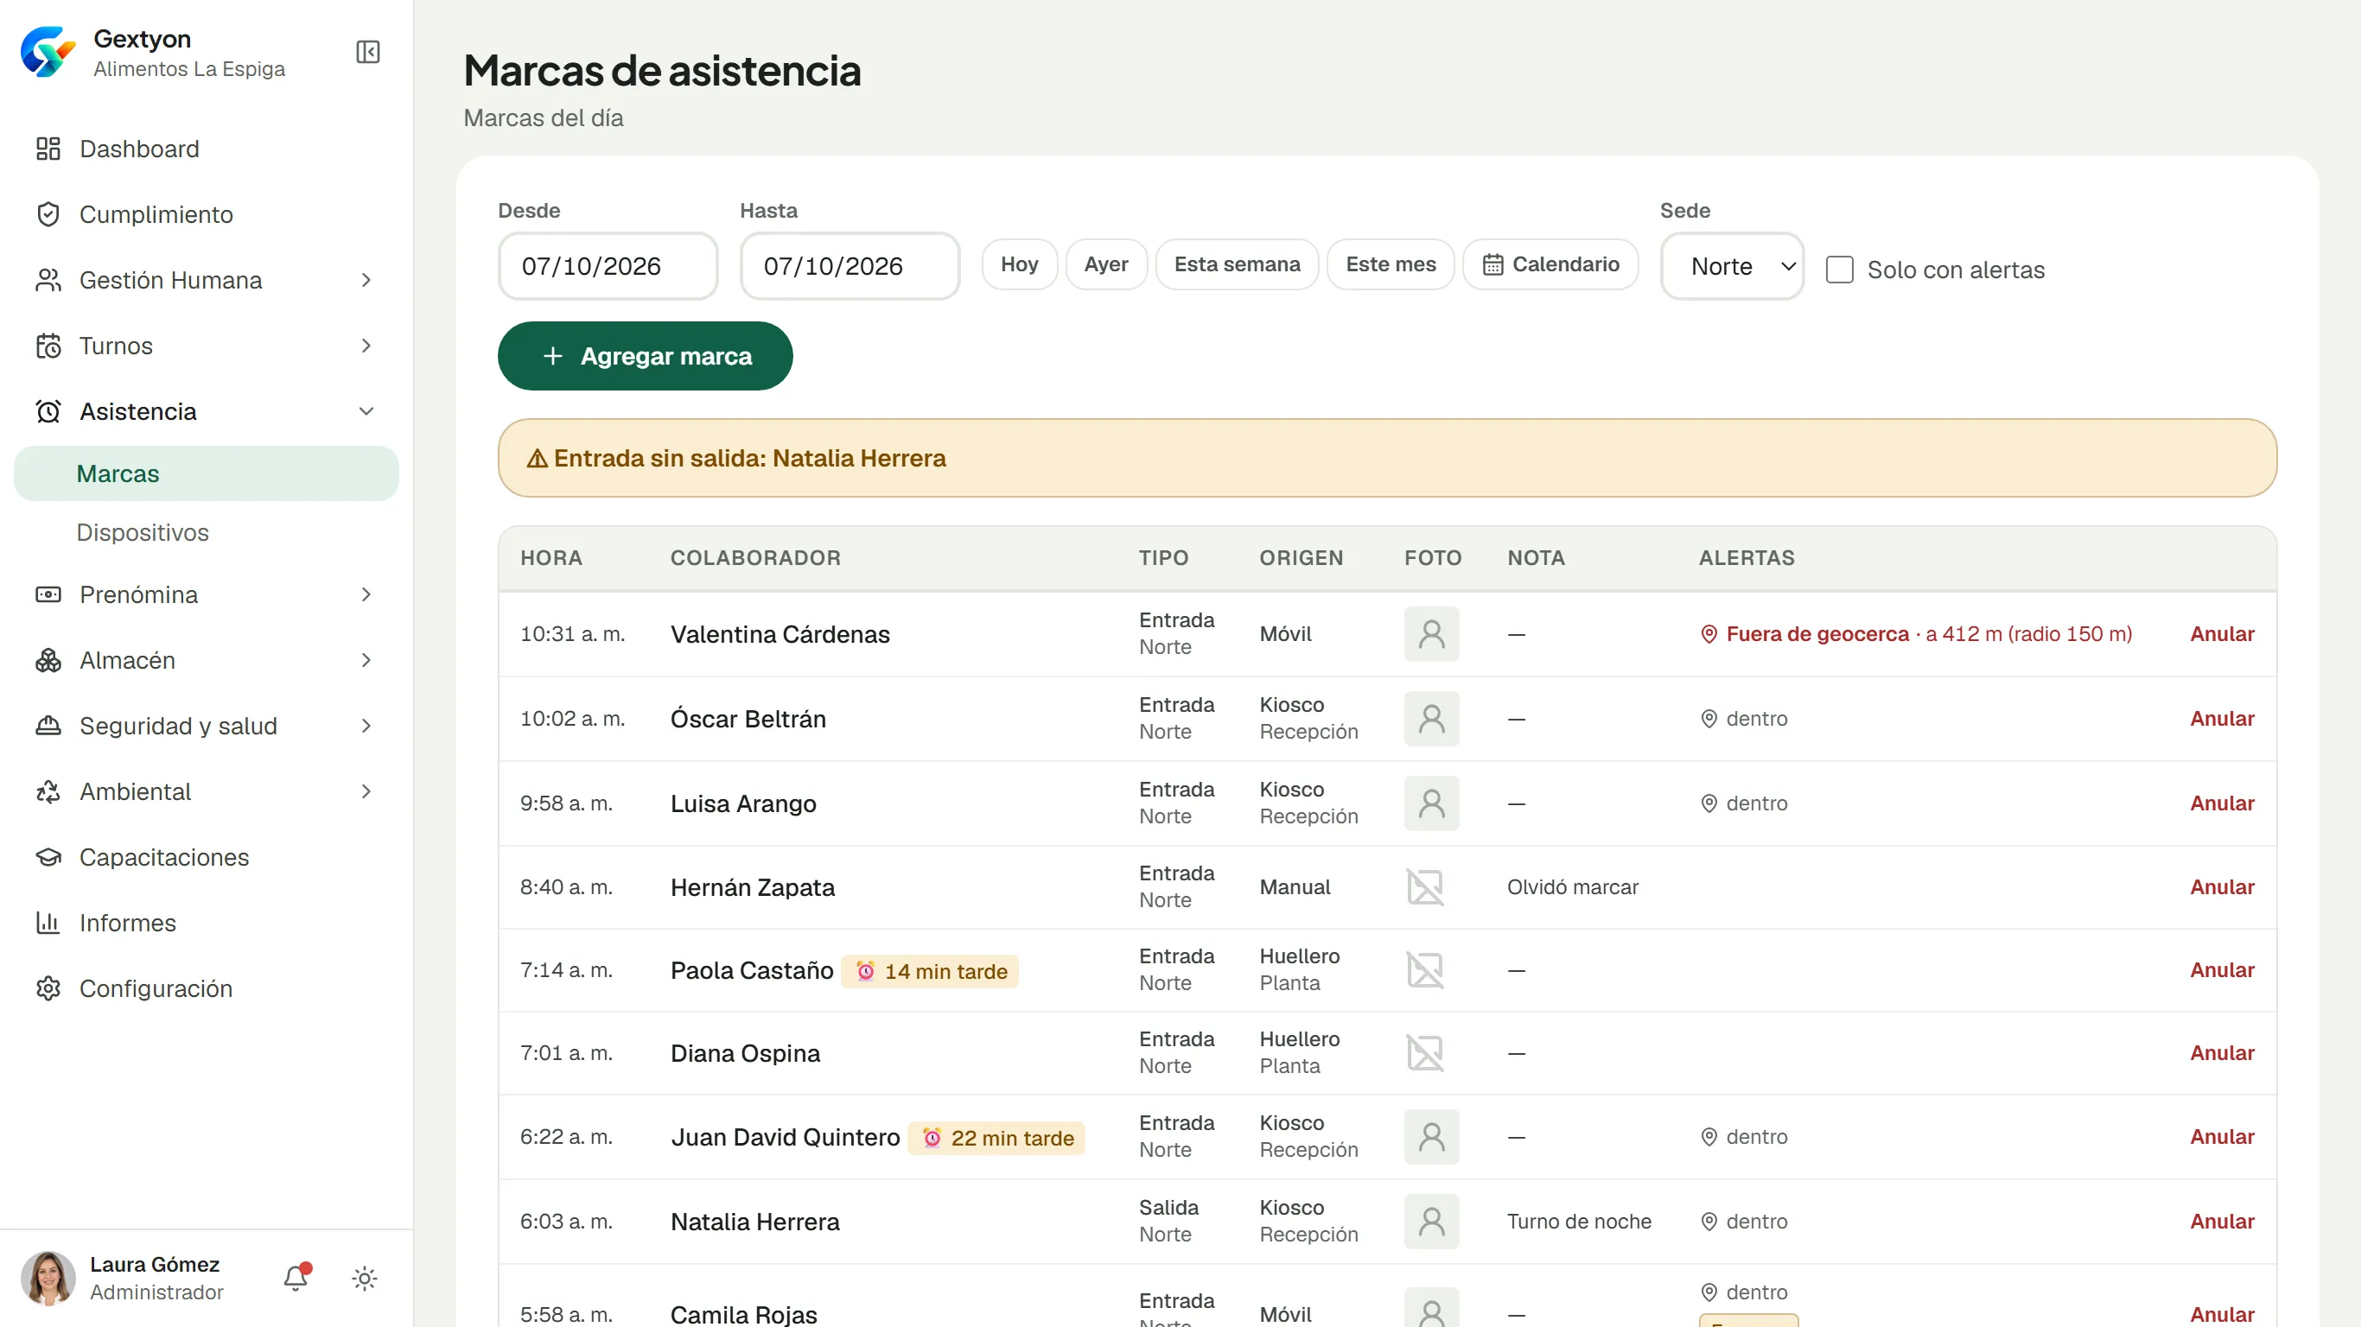This screenshot has width=2361, height=1327.
Task: Open Óscar Beltrán photo thumbnail
Action: click(1431, 719)
